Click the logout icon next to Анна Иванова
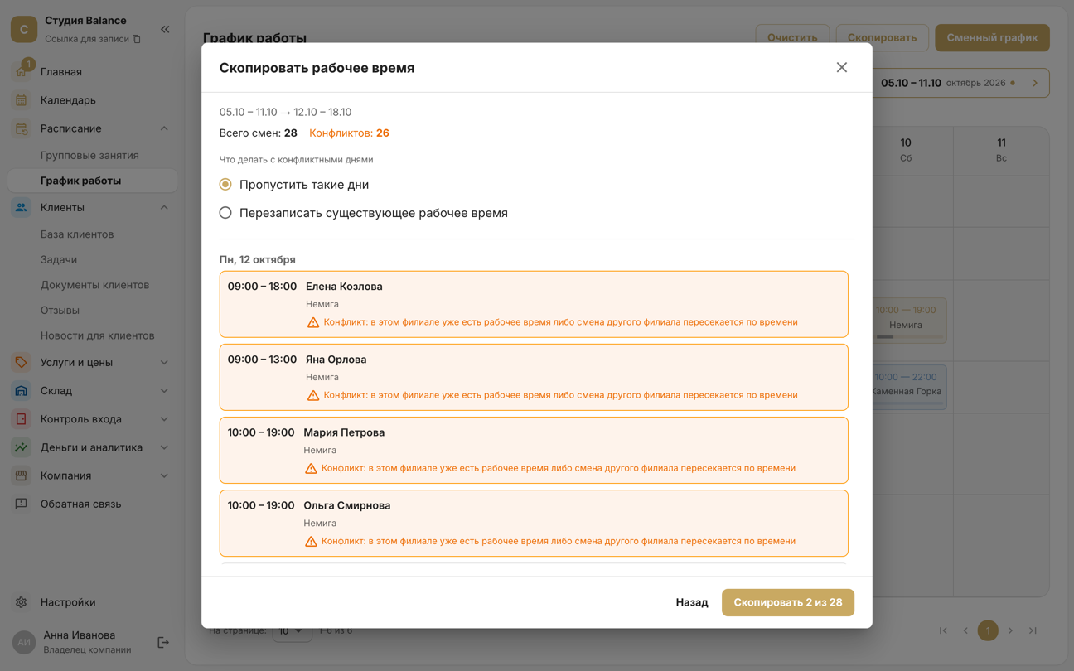The image size is (1074, 671). (163, 642)
